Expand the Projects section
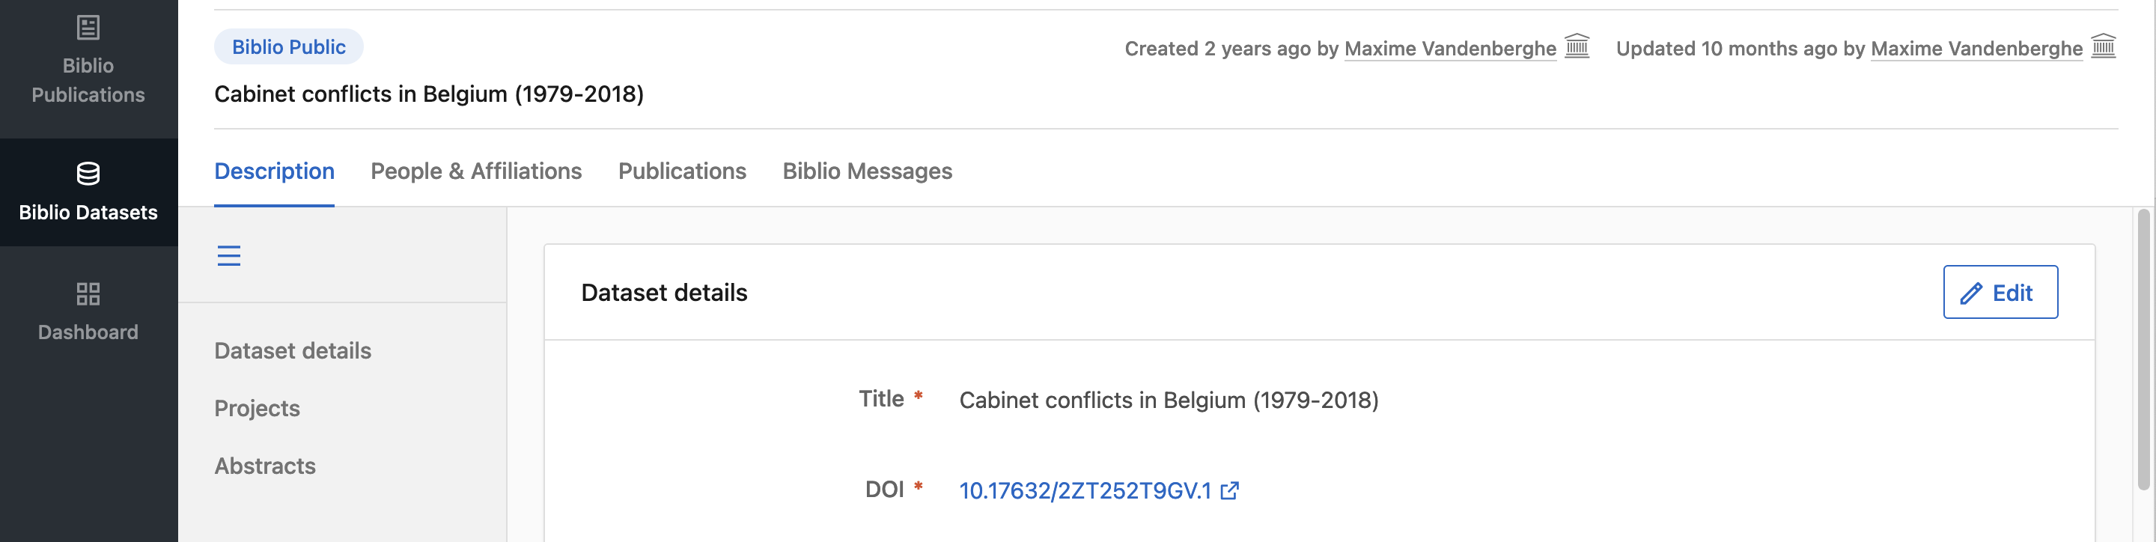2156x542 pixels. [x=257, y=408]
